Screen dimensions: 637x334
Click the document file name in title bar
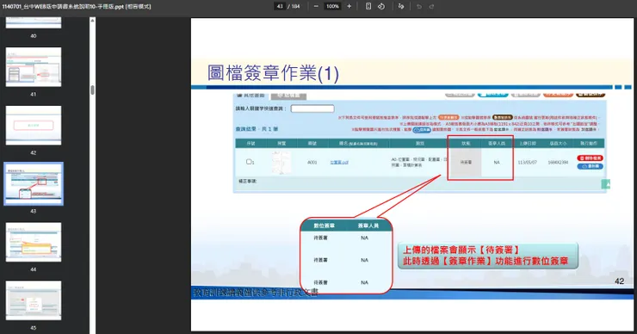point(77,7)
